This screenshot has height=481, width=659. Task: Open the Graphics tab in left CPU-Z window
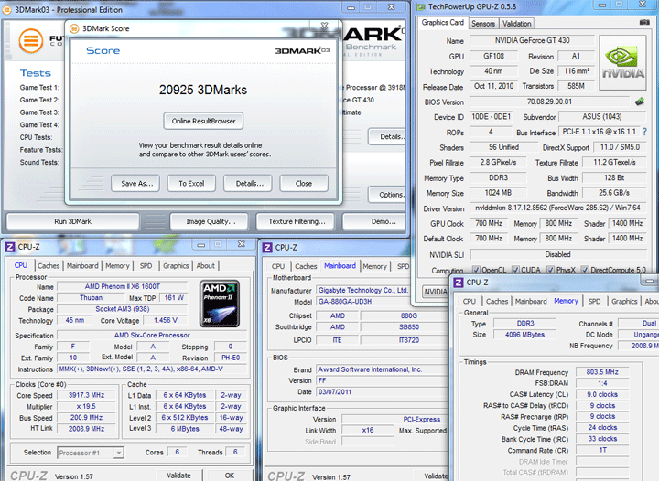coord(176,266)
